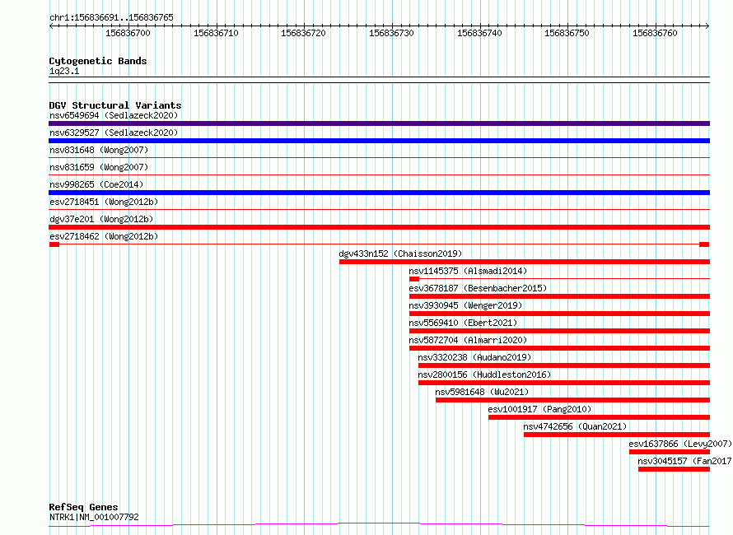Select nsv5872704 (Almarri2020) label

468,340
